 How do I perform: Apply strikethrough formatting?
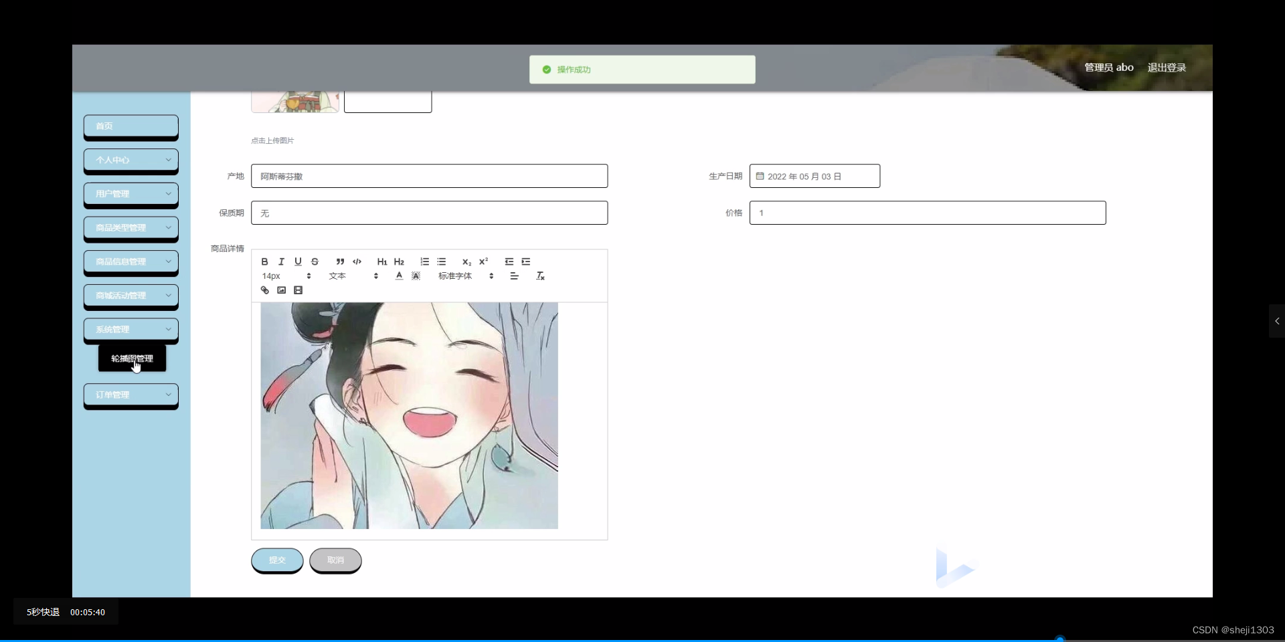coord(315,261)
